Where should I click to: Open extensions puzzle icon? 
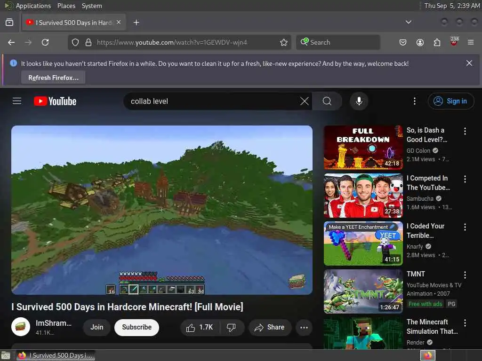click(437, 42)
